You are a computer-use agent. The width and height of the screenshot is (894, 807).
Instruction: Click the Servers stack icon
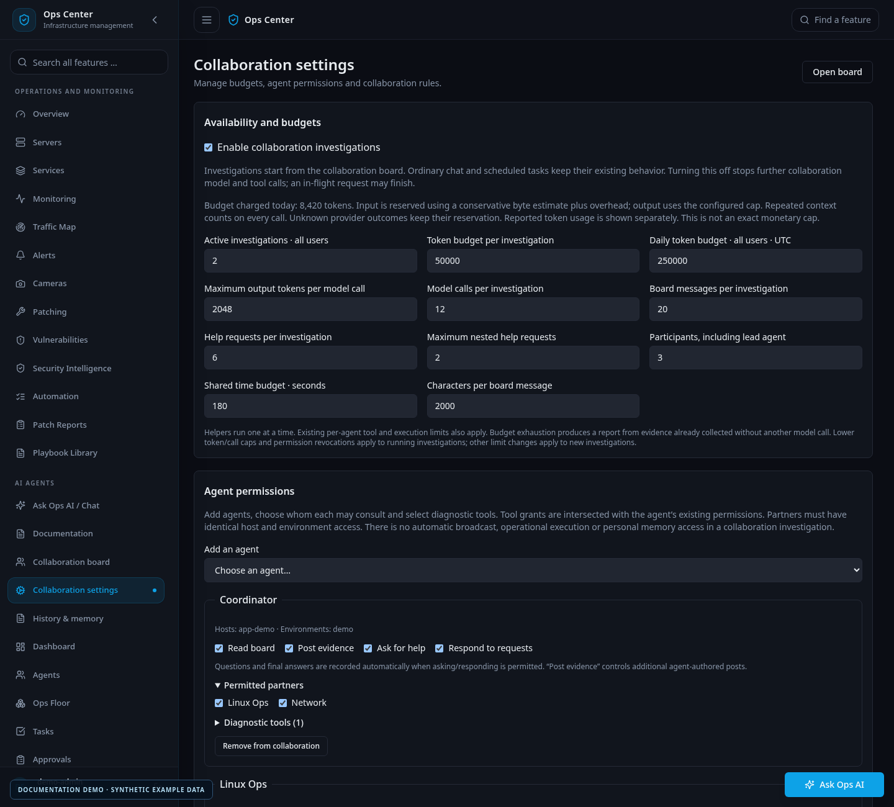coord(20,143)
